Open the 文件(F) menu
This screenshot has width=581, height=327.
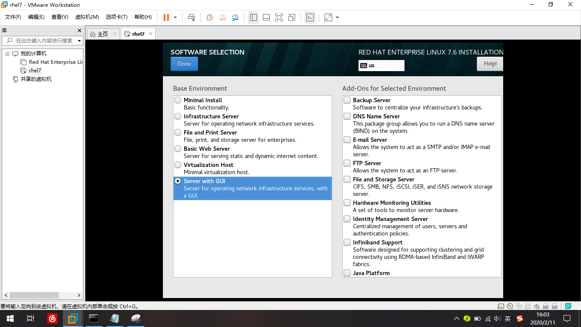13,17
